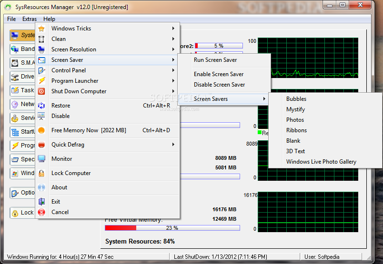Screen dimensions: 383x264
Task: Pick the Bubbles screen saver
Action: (325, 99)
